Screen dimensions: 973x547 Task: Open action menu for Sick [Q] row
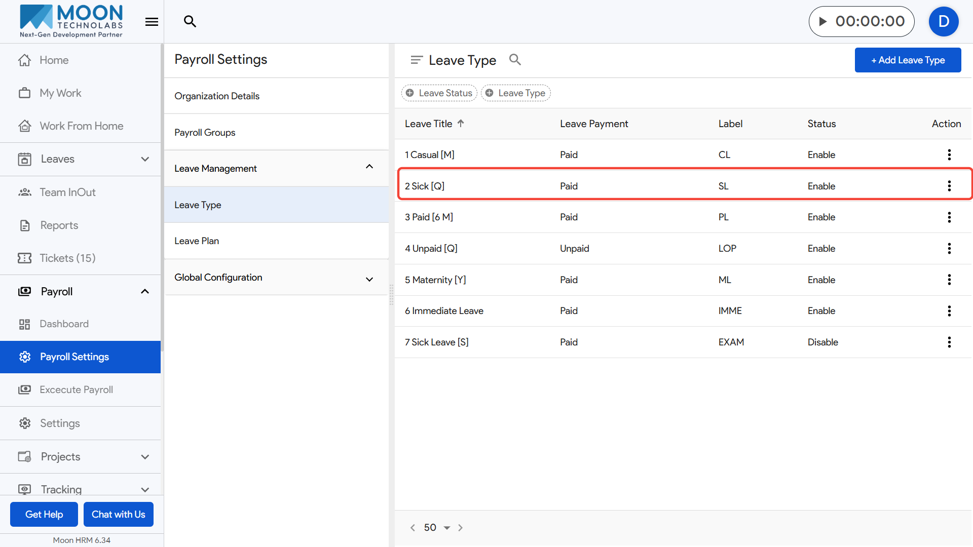(949, 186)
